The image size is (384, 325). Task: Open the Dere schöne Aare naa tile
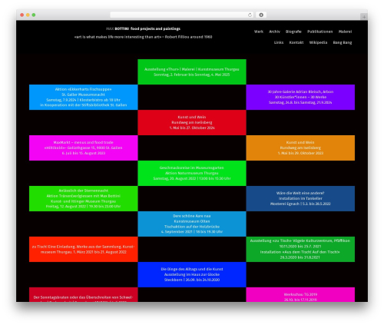(192, 224)
